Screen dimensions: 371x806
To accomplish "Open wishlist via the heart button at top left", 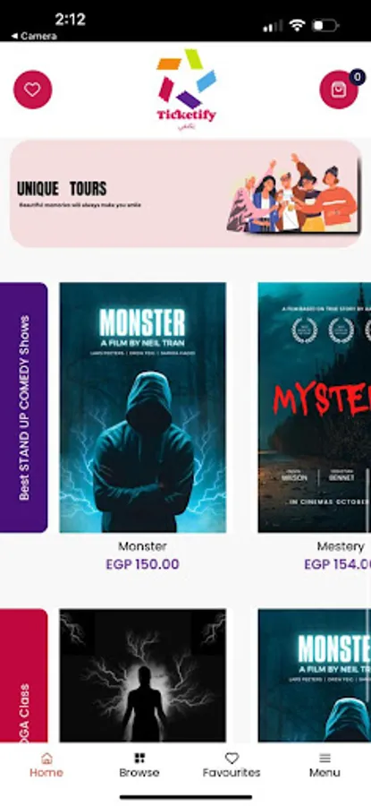I will click(32, 90).
